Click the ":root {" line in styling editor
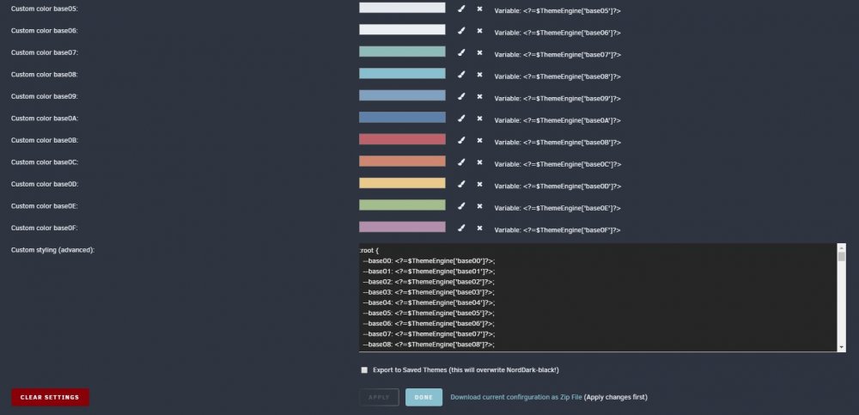Viewport: 859px width, 415px height. click(369, 251)
